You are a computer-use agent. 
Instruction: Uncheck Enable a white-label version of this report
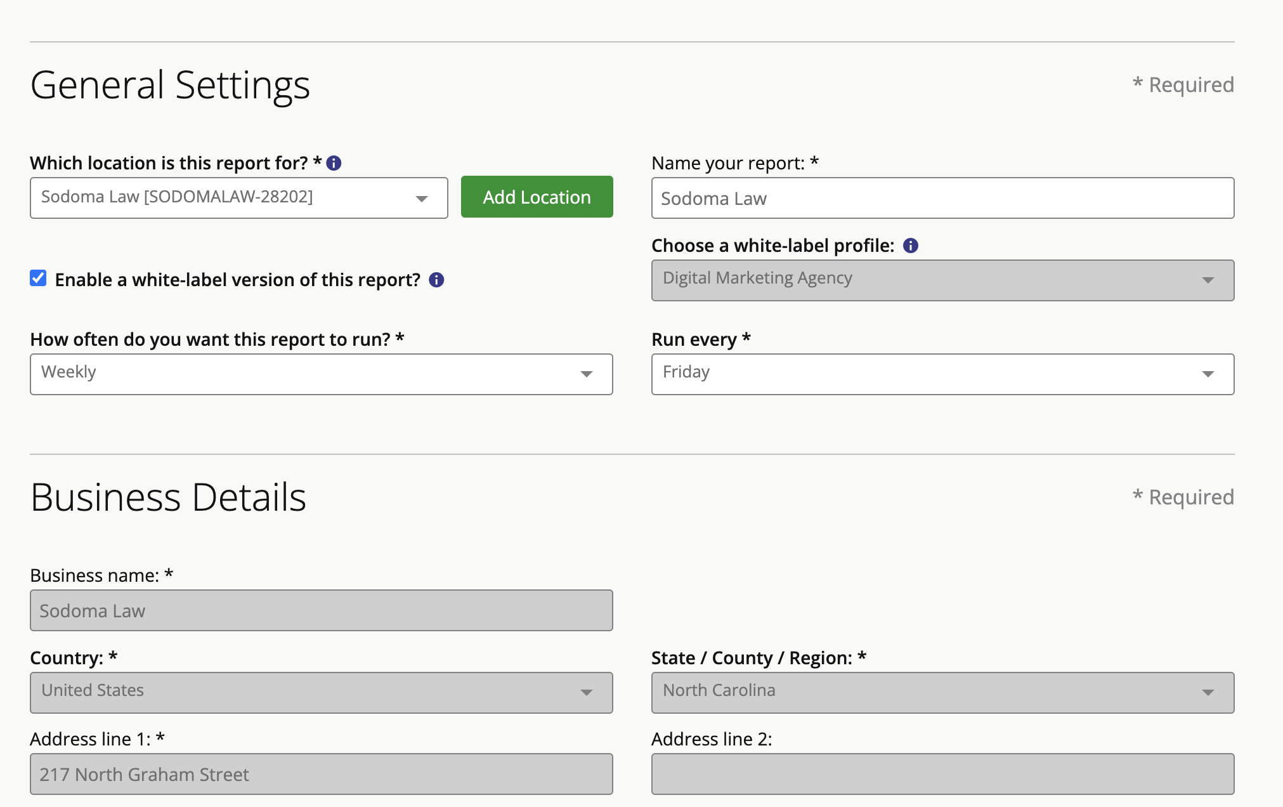38,278
